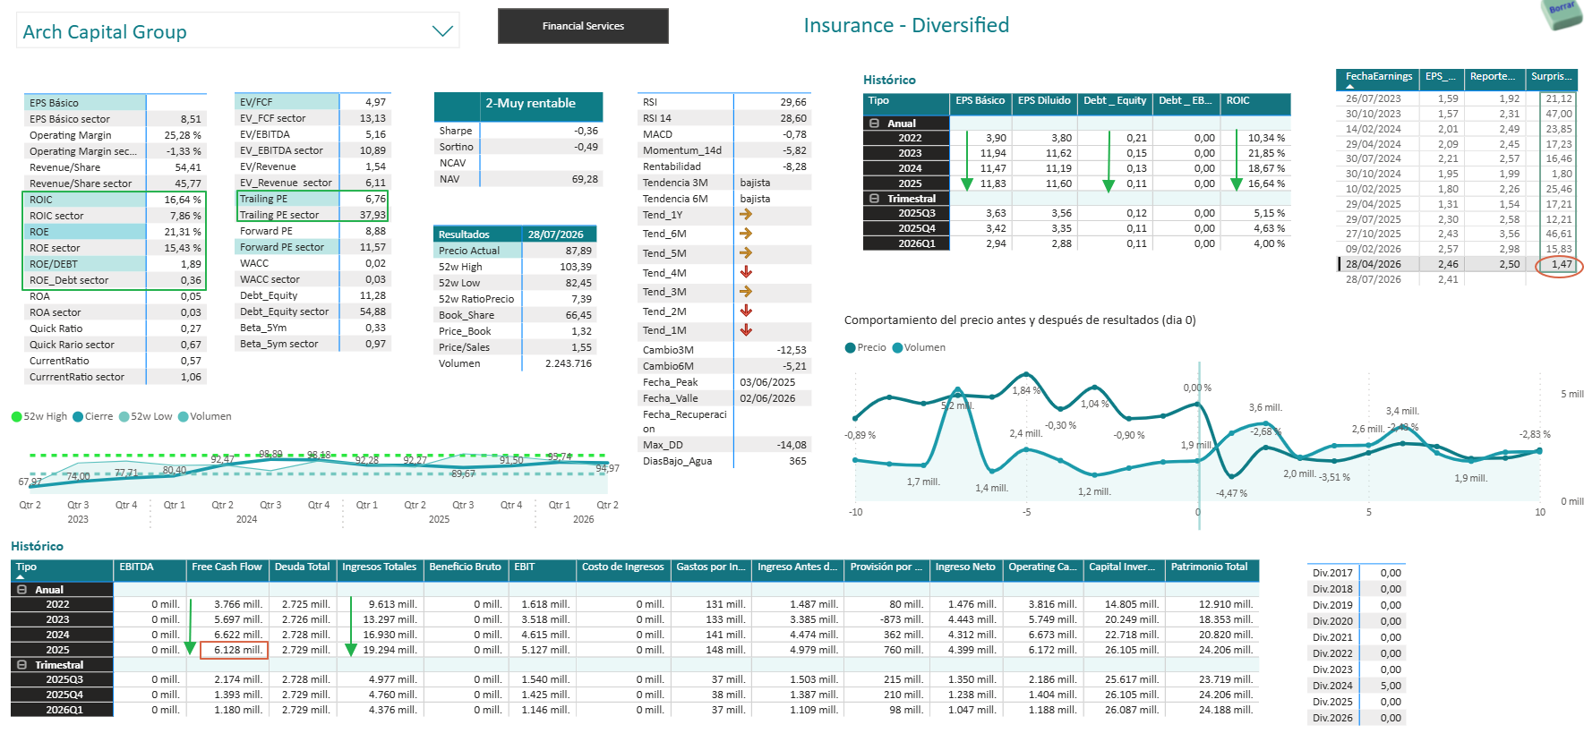Collapse Anual group in the EPS Básico table
The height and width of the screenshot is (742, 1584).
[874, 124]
